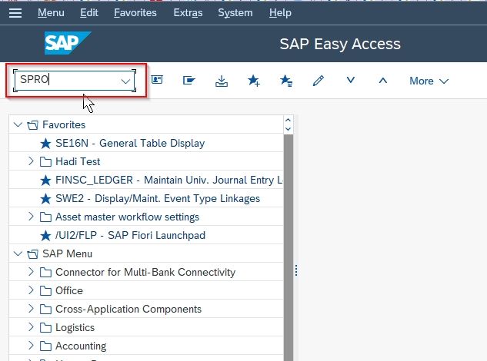Click the tree scrollbar up arrow
Image resolution: width=487 pixels, height=361 pixels.
(x=288, y=121)
